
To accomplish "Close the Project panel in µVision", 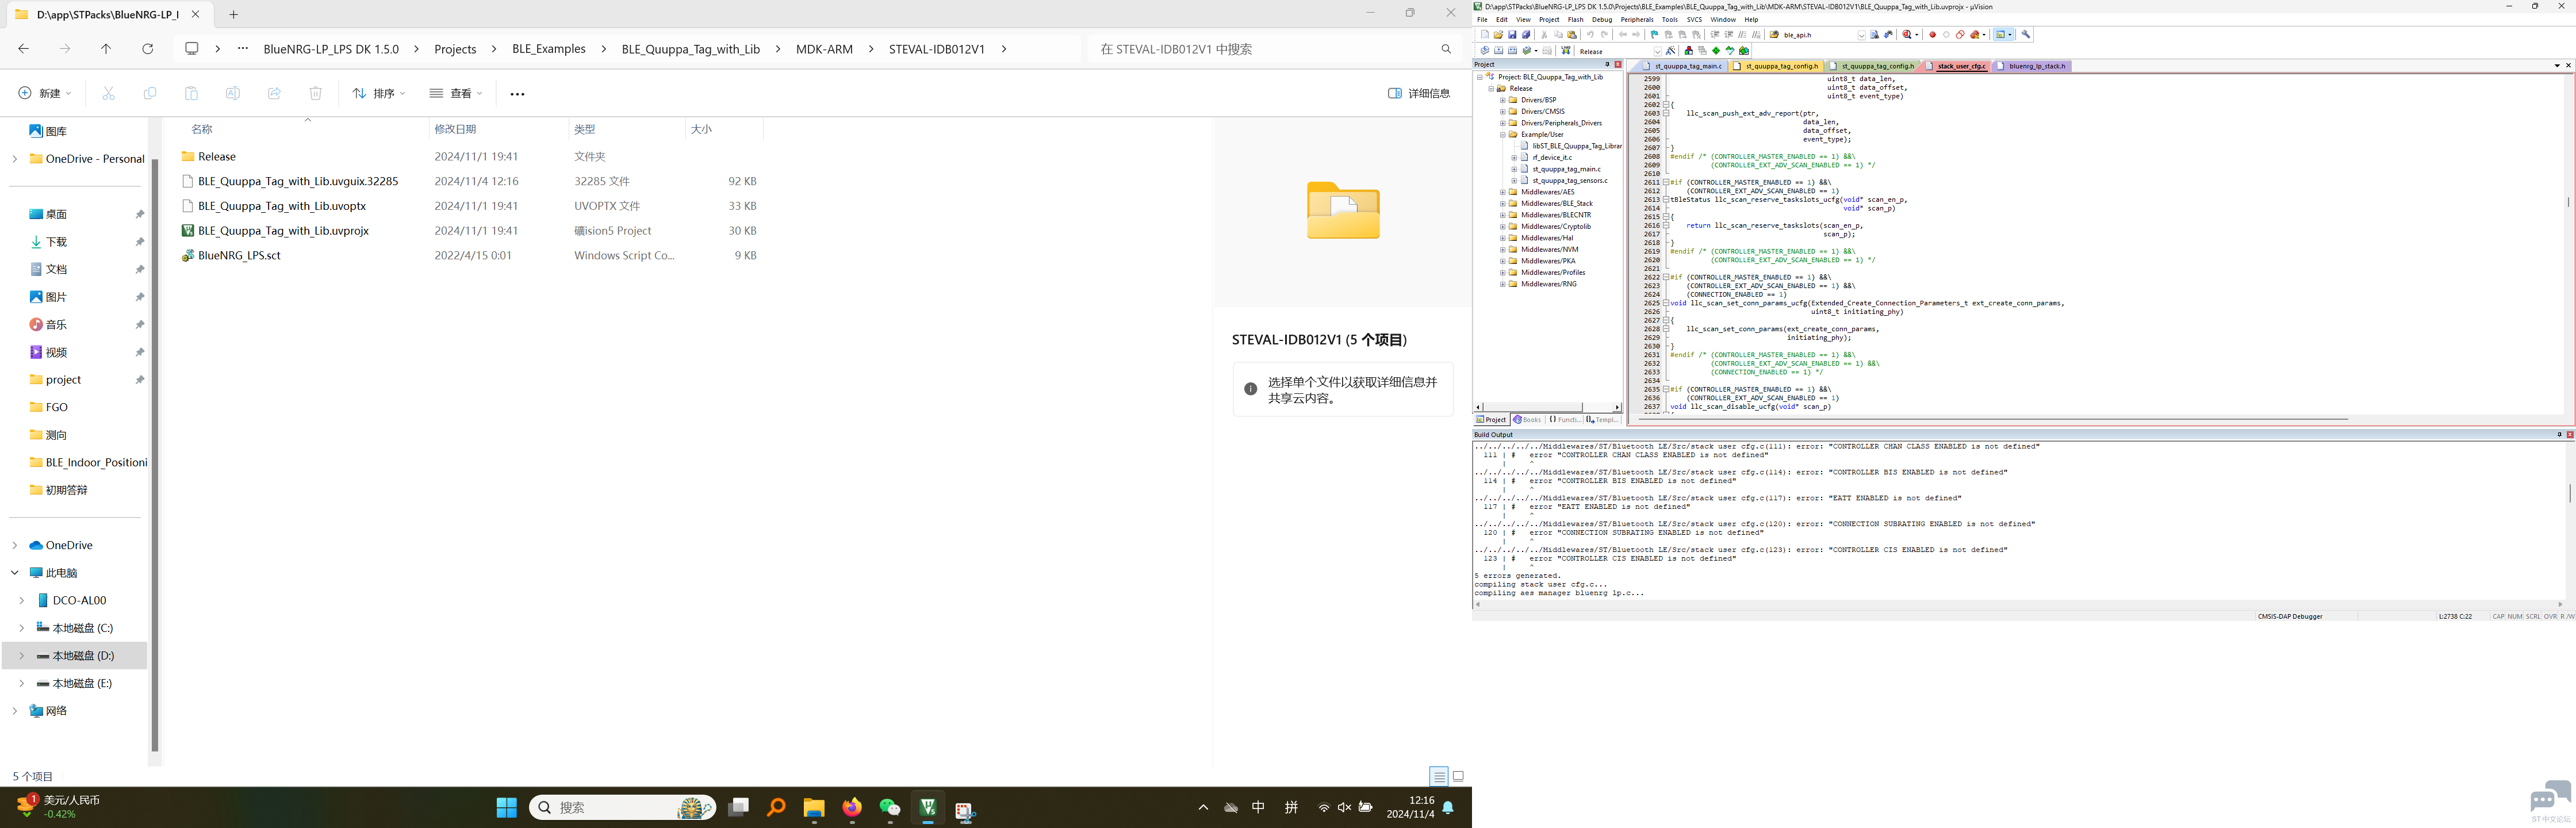I will tap(1618, 64).
